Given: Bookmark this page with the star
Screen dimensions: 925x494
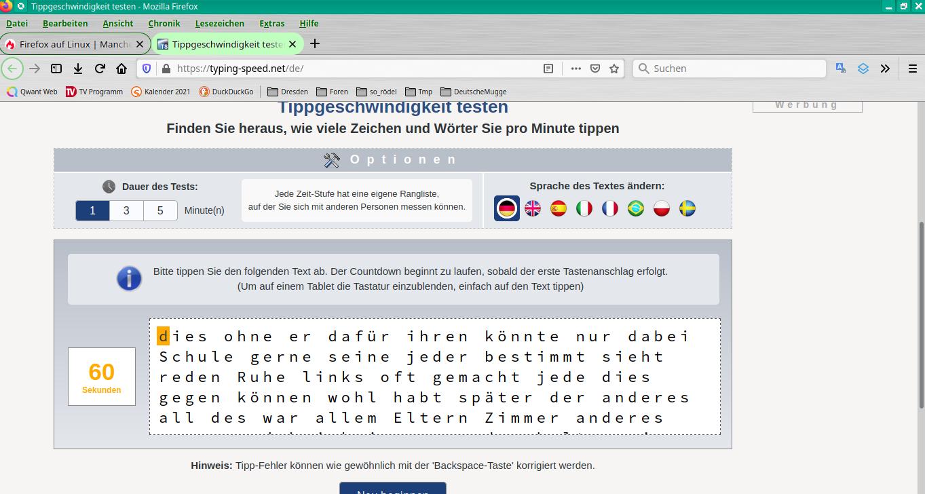Looking at the screenshot, I should pos(614,69).
